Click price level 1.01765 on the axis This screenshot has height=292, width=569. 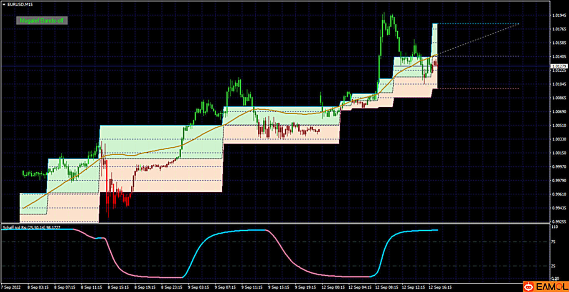[x=559, y=29]
